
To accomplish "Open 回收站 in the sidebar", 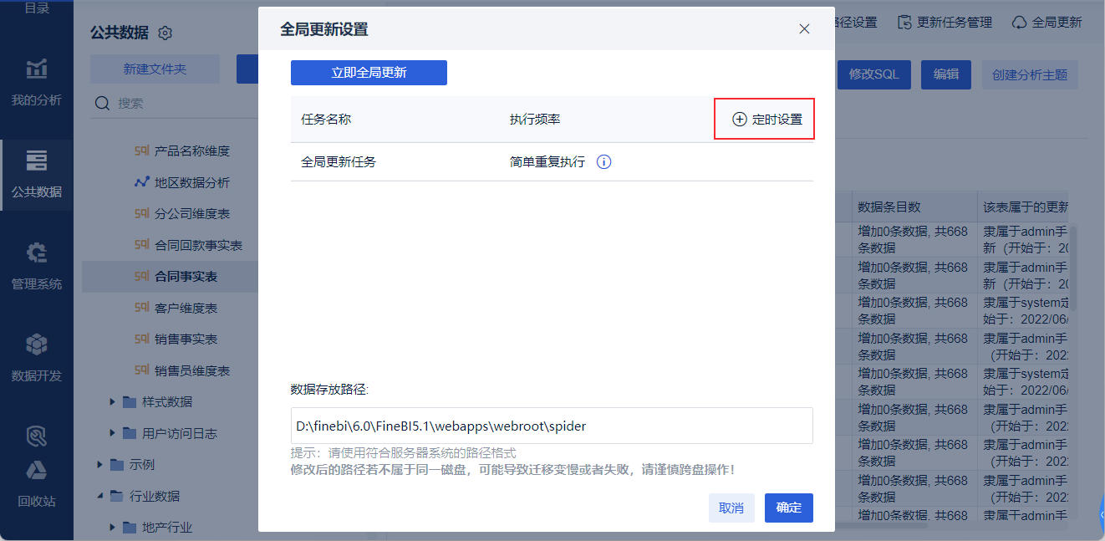I will 36,484.
